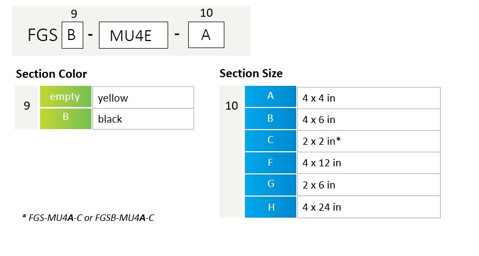479x256 pixels.
Task: Select the blue size code G cell
Action: click(x=270, y=185)
